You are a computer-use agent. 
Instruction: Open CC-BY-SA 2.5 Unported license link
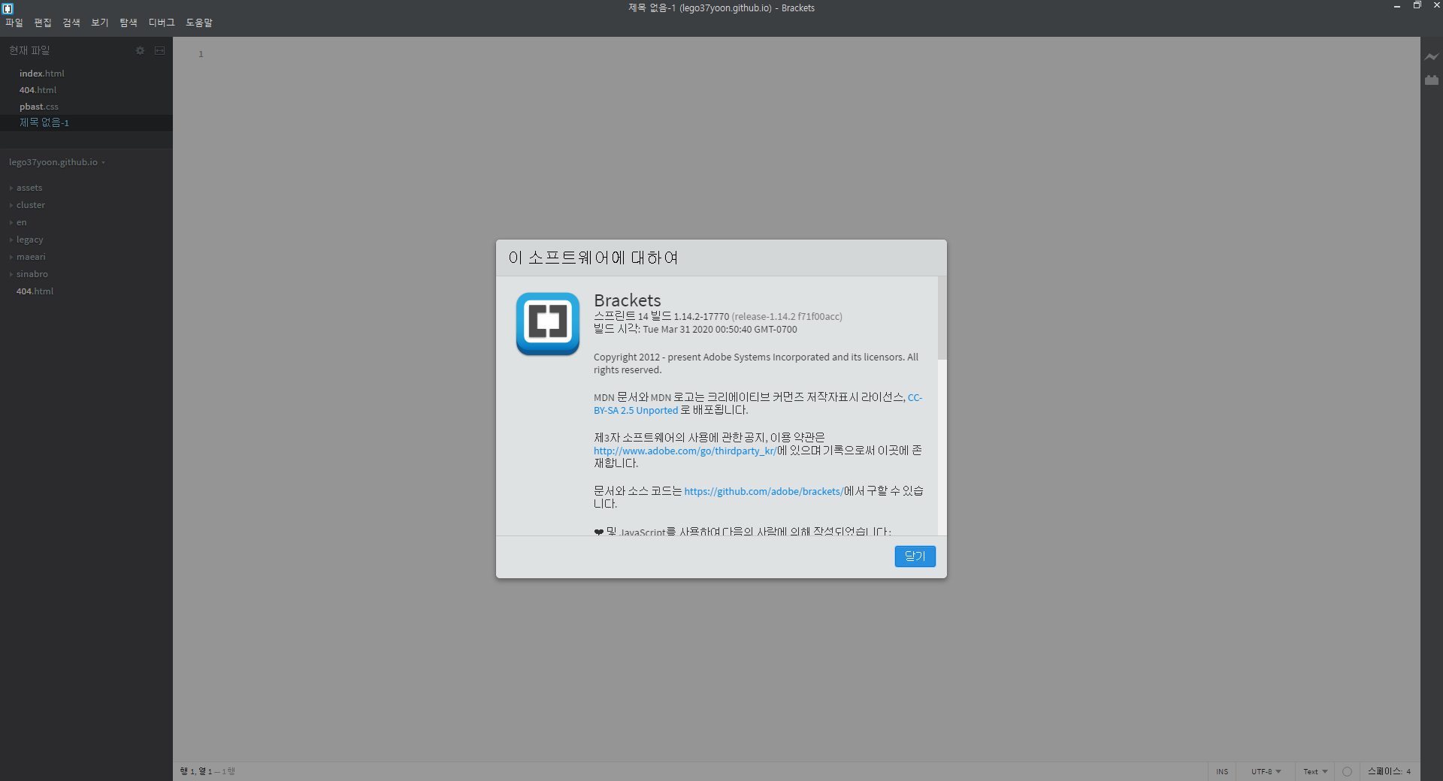636,411
